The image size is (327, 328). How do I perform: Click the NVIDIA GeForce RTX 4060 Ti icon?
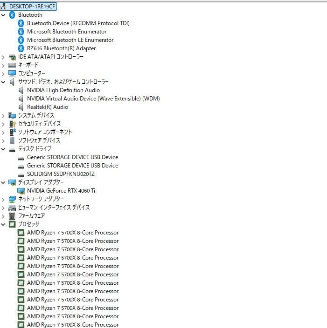pos(21,191)
